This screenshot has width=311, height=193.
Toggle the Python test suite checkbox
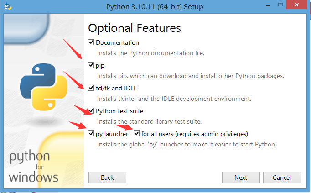click(91, 111)
